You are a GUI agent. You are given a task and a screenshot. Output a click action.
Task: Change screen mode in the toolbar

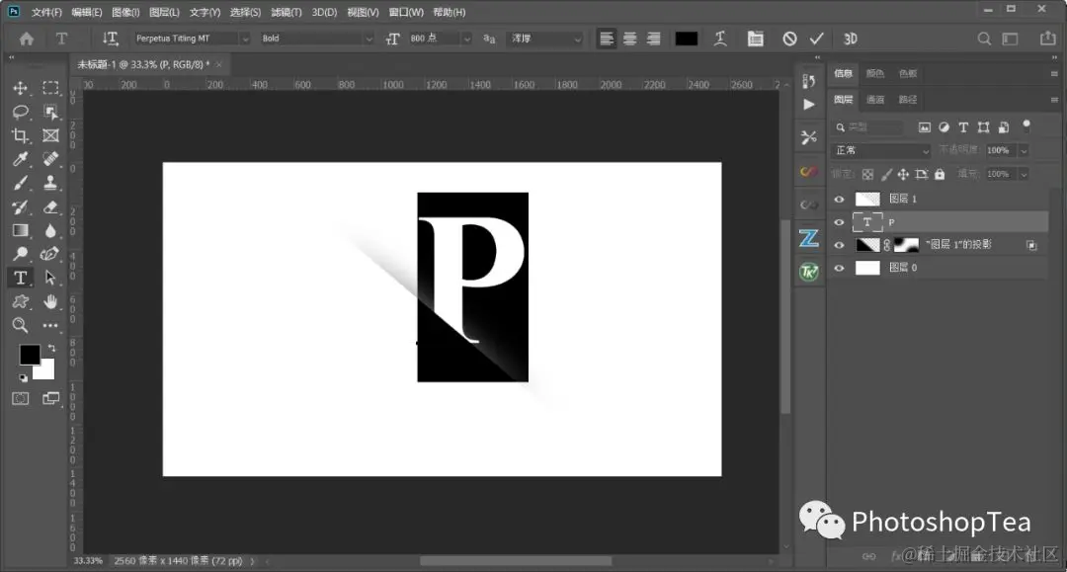50,398
